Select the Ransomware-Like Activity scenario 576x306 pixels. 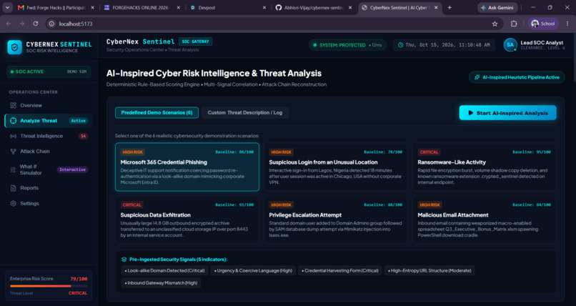tap(484, 167)
